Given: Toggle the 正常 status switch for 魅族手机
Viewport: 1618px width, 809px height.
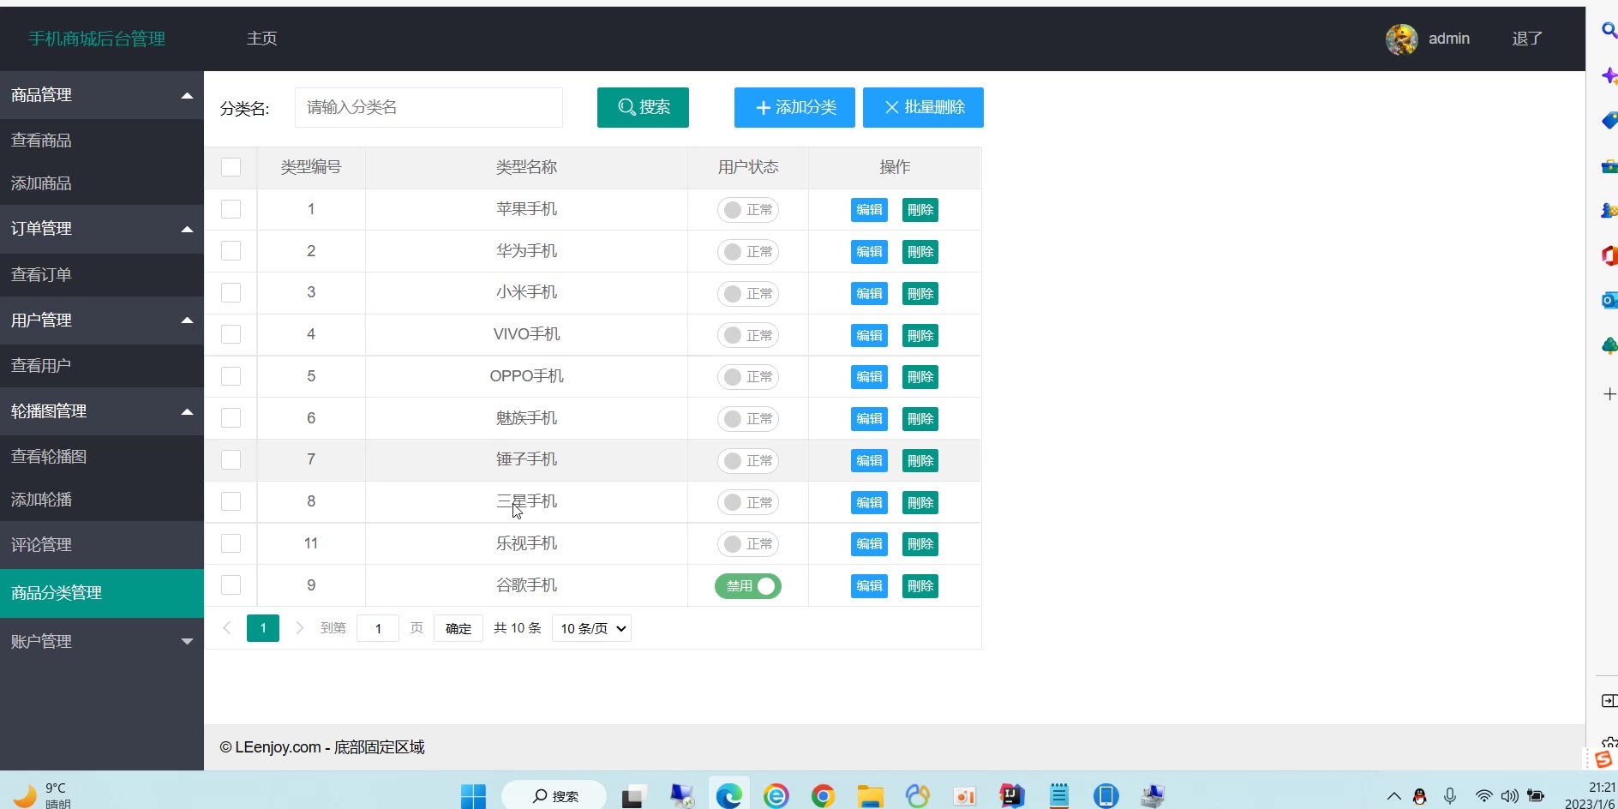Looking at the screenshot, I should [748, 419].
